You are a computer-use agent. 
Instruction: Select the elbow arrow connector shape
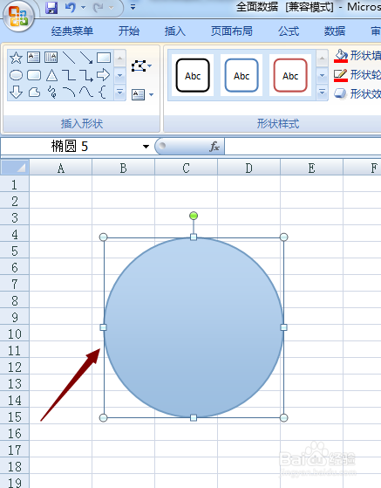click(x=86, y=75)
